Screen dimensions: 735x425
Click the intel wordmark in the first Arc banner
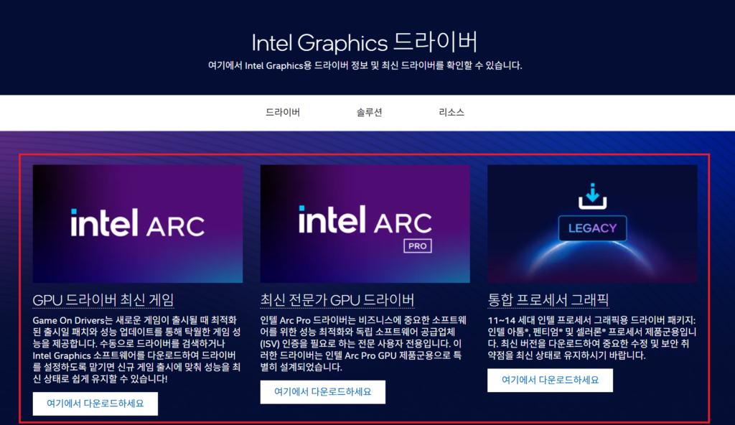[104, 223]
